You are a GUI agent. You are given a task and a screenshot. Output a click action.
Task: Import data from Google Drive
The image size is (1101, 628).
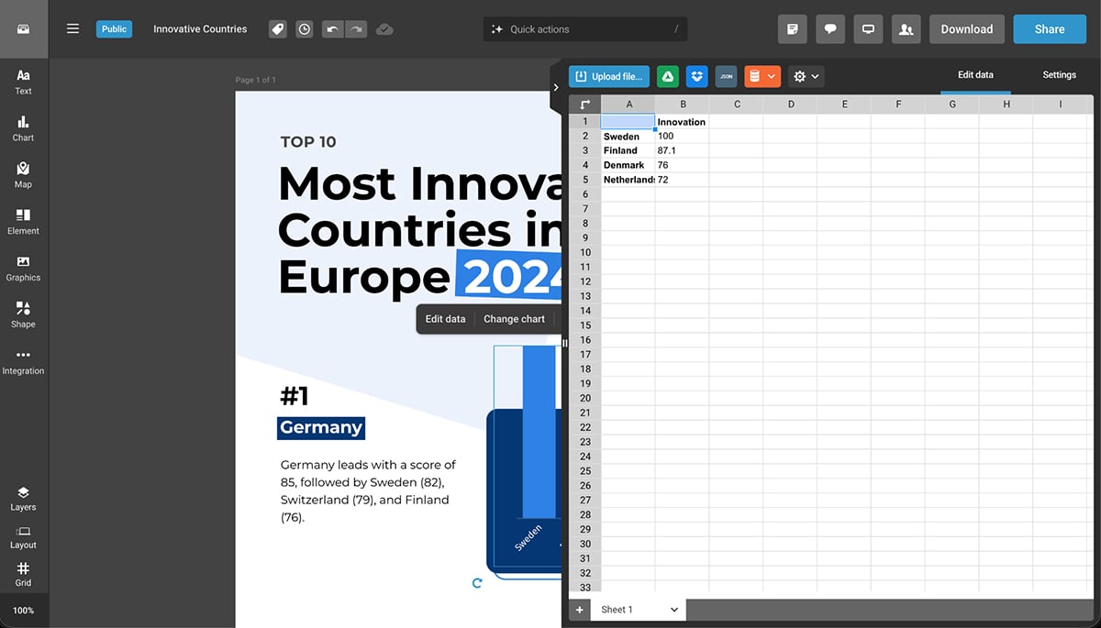coord(667,76)
